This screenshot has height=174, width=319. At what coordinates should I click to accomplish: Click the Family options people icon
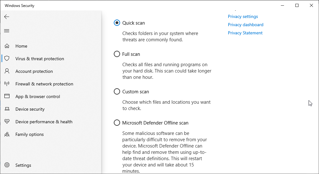[7, 134]
